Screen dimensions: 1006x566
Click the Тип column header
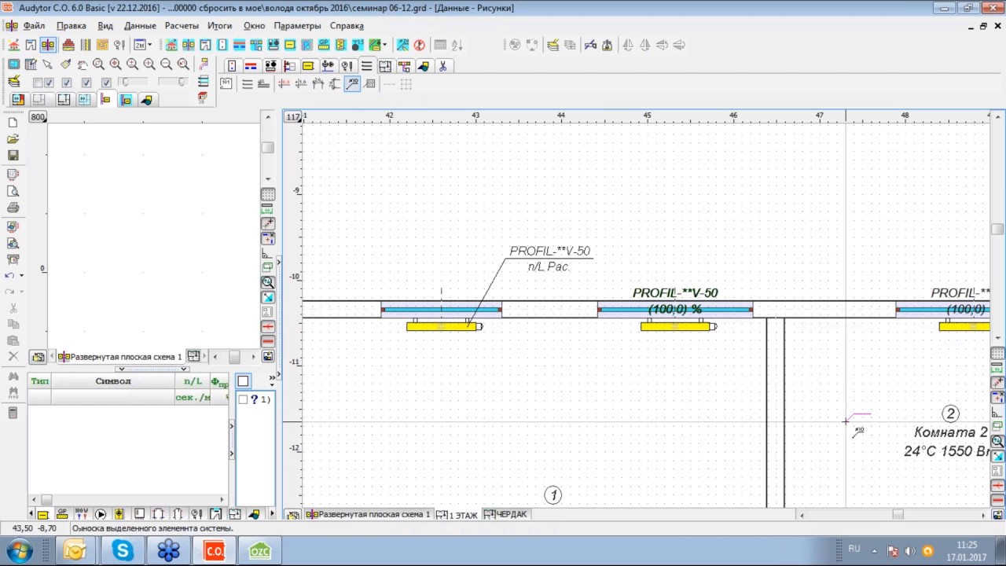pyautogui.click(x=39, y=381)
